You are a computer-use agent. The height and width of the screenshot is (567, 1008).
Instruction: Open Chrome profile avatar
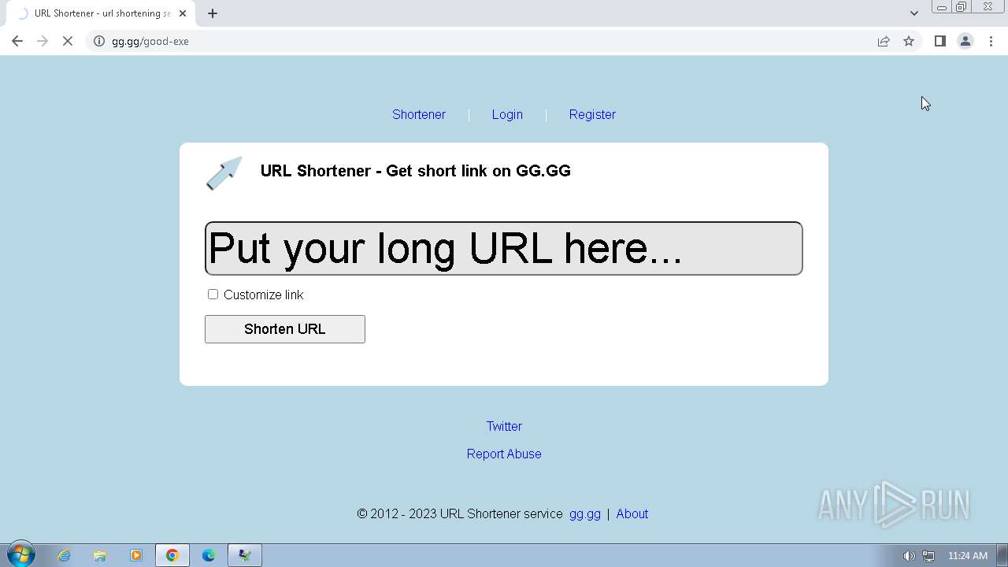click(965, 41)
